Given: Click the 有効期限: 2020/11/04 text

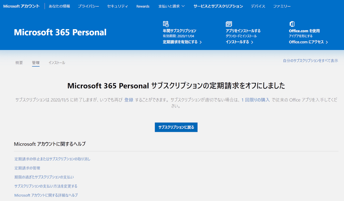Looking at the screenshot, I should click(x=179, y=36).
